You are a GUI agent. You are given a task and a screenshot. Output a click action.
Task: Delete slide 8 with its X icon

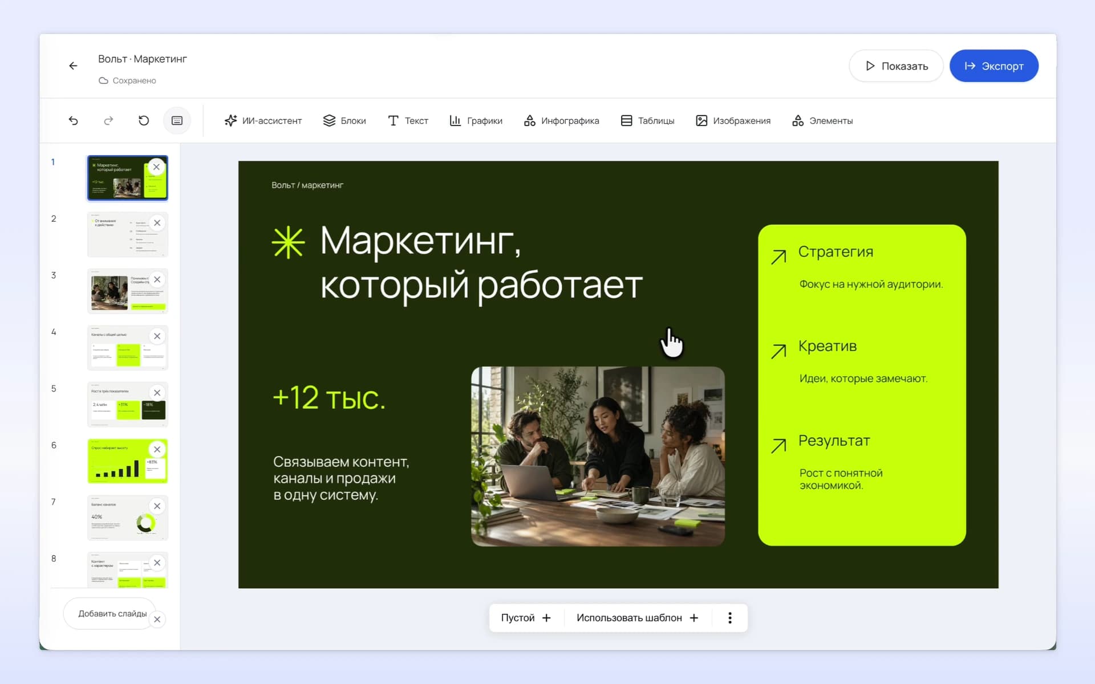click(x=157, y=563)
